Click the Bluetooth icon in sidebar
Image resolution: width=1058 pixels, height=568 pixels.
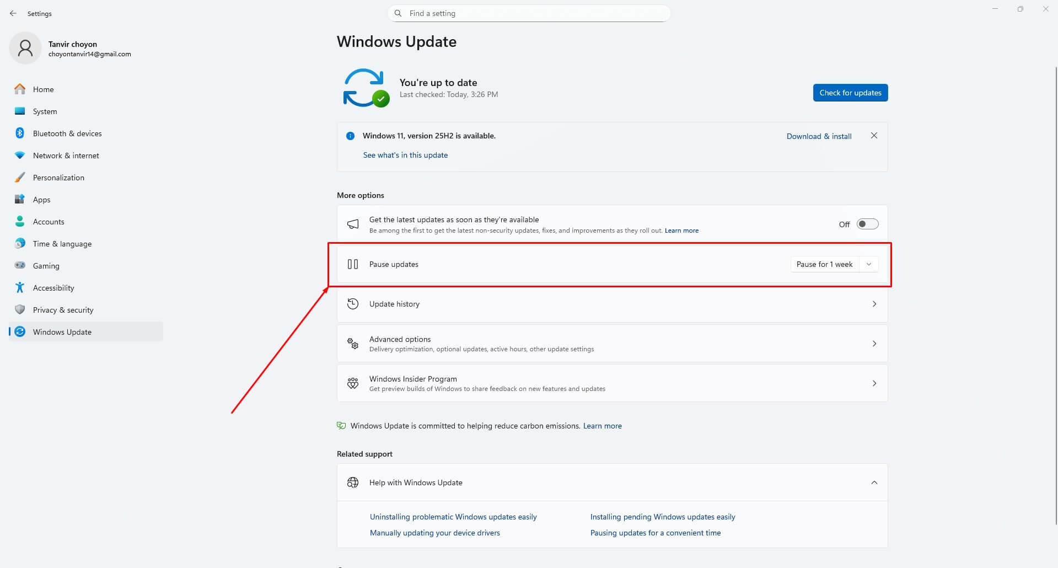pyautogui.click(x=20, y=133)
